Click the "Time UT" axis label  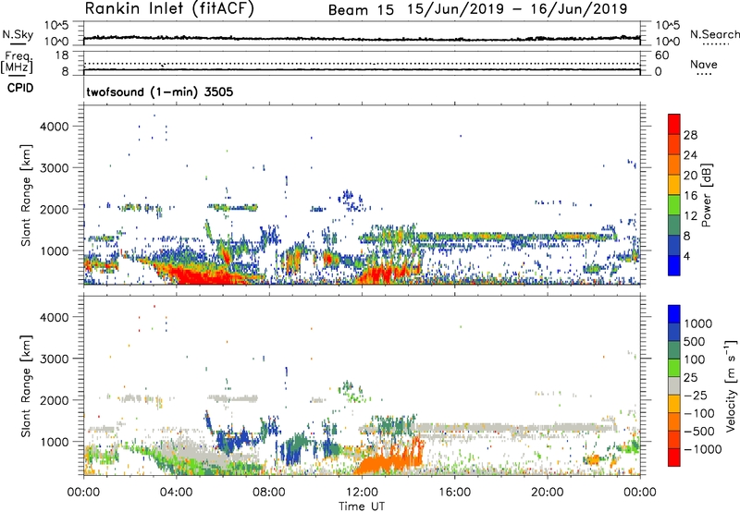pos(362,506)
